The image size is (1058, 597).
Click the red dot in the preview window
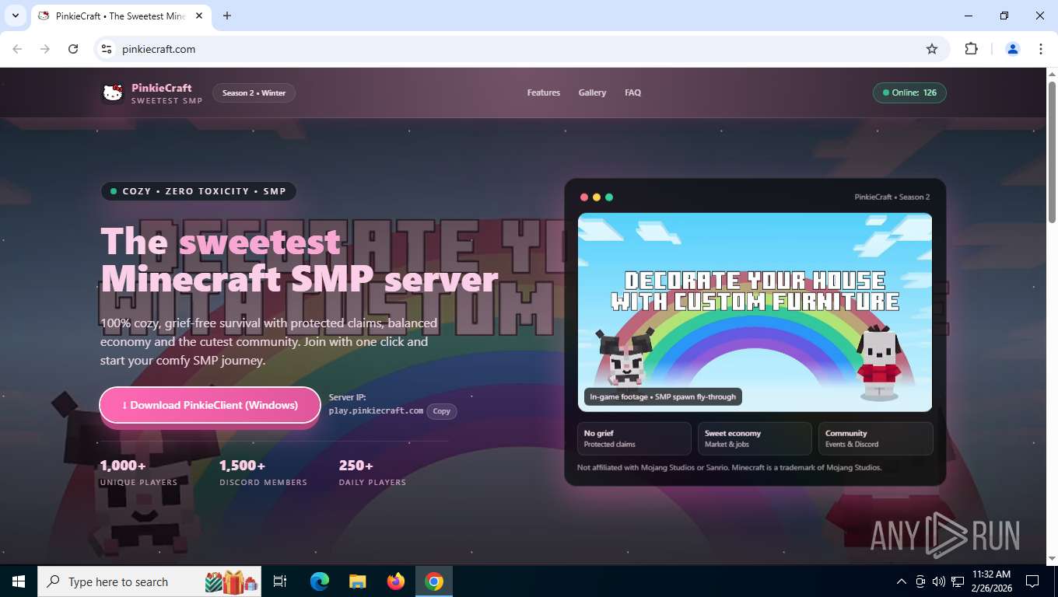pyautogui.click(x=584, y=197)
